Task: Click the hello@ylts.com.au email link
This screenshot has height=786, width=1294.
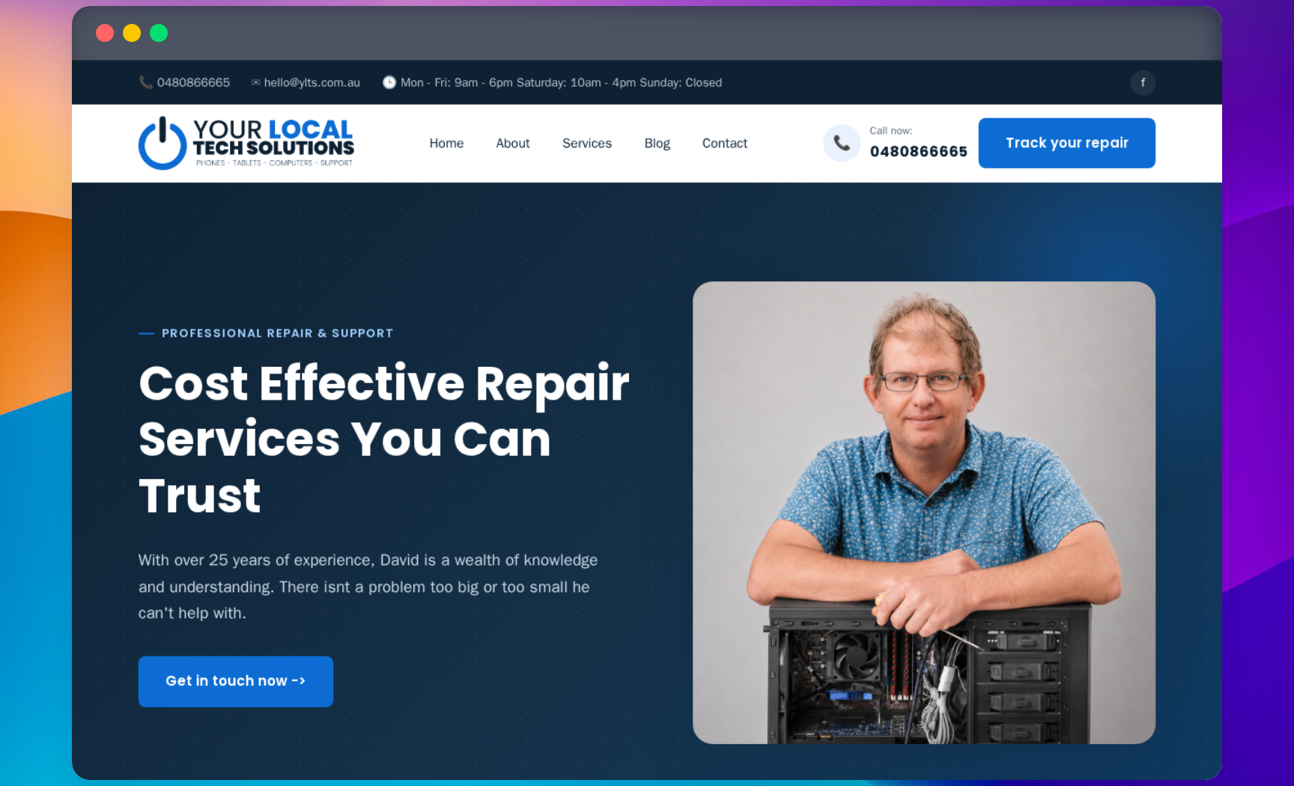Action: tap(312, 82)
